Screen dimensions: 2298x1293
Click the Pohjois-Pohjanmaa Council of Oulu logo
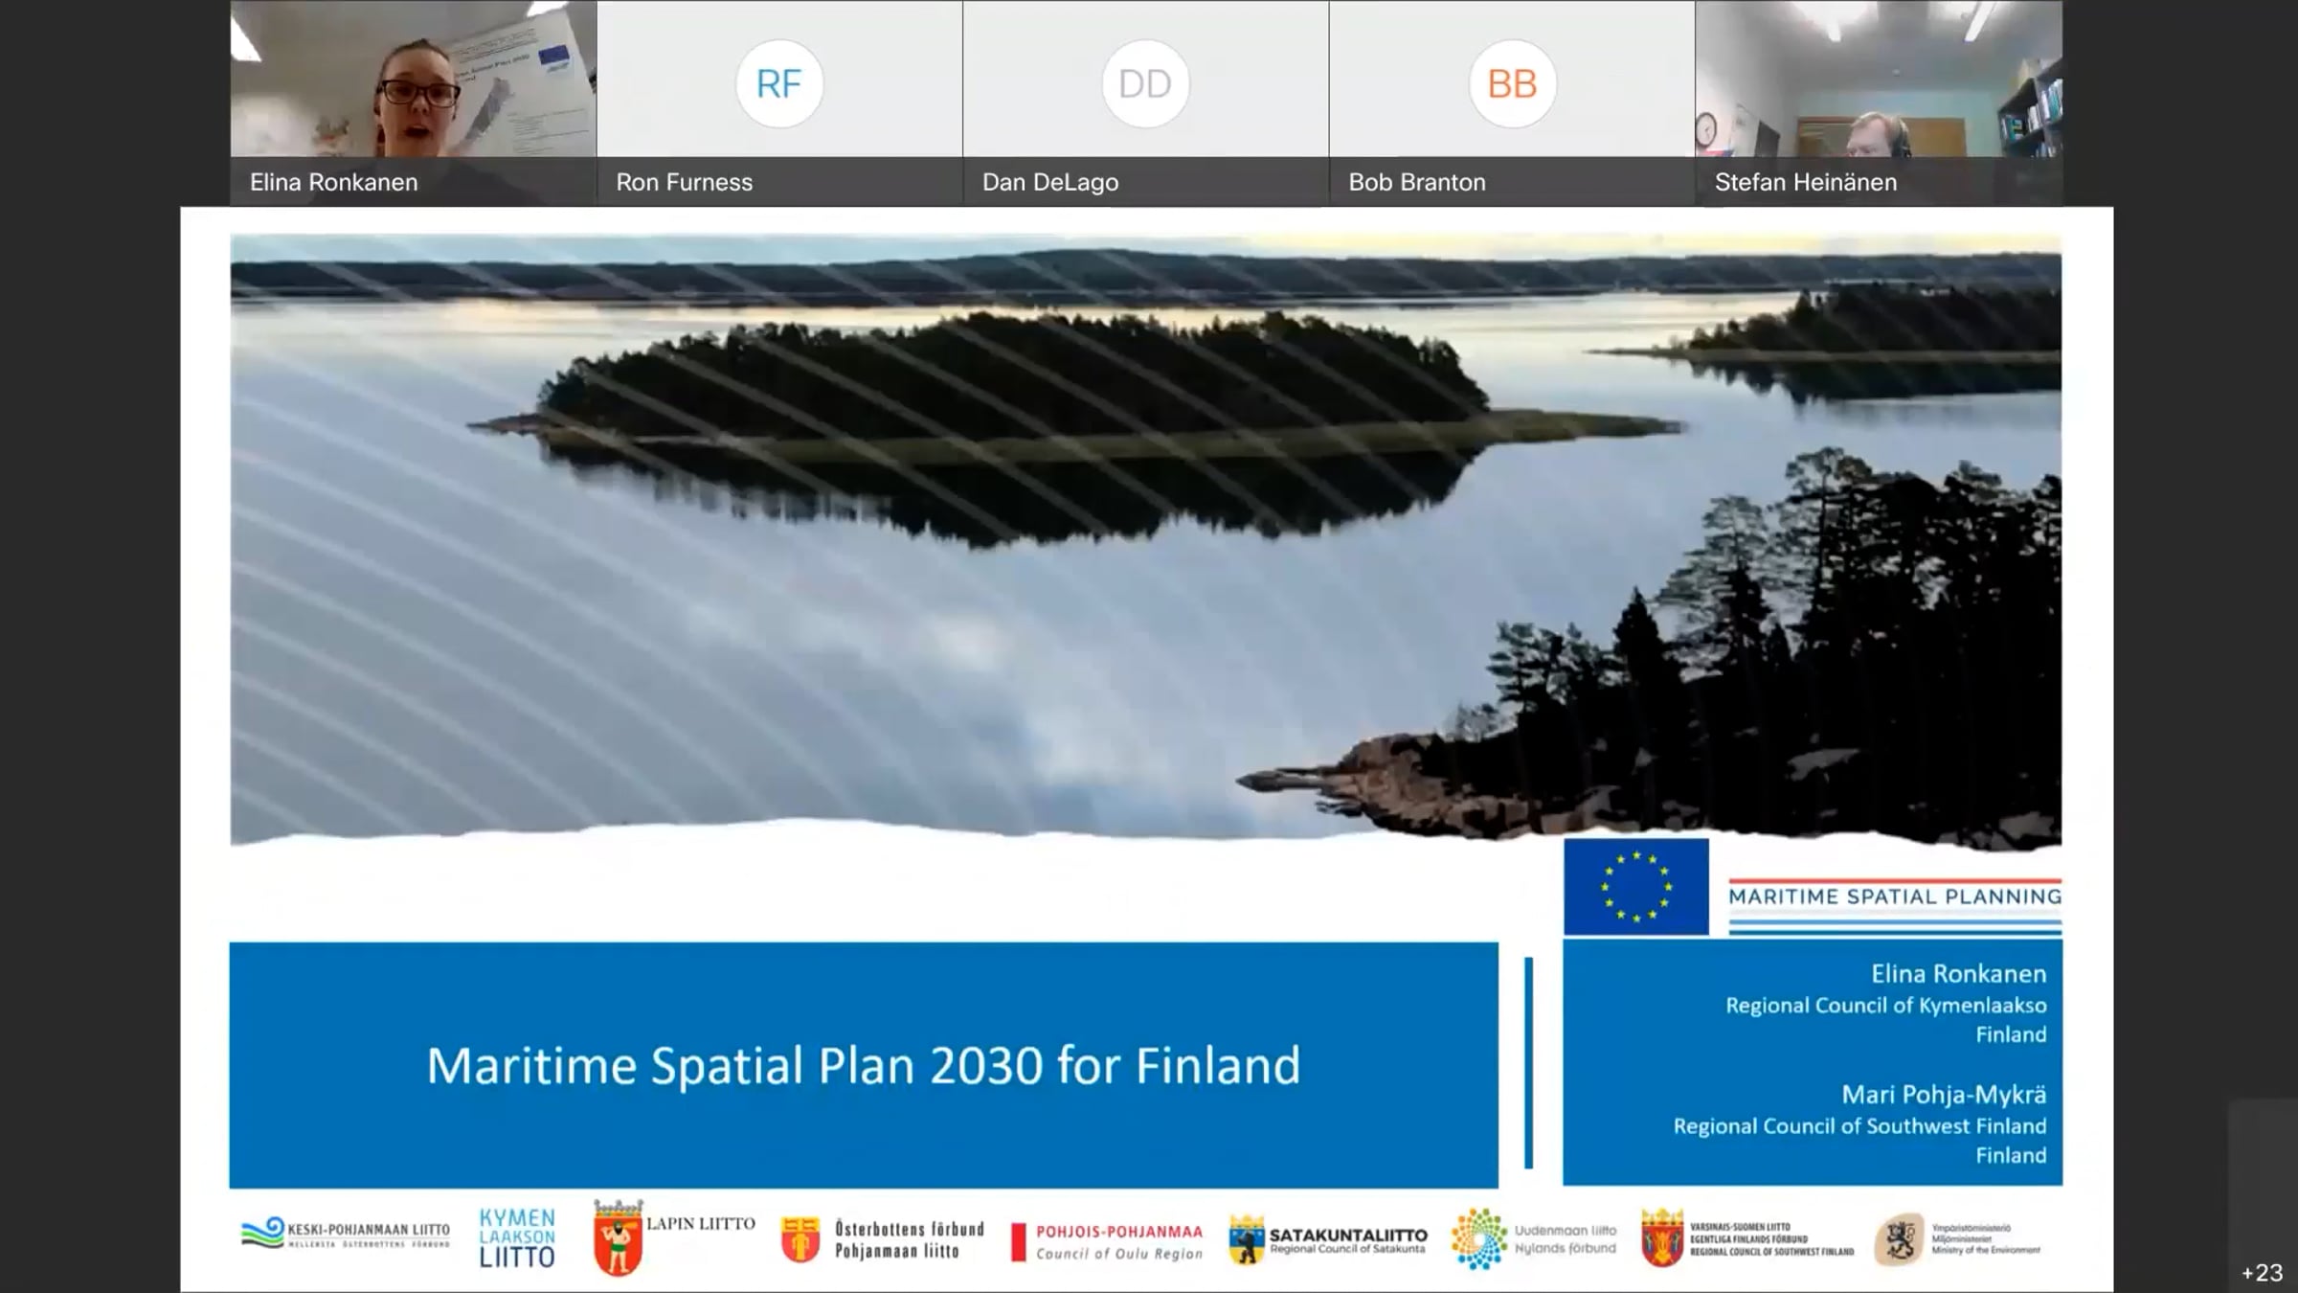point(1107,1241)
